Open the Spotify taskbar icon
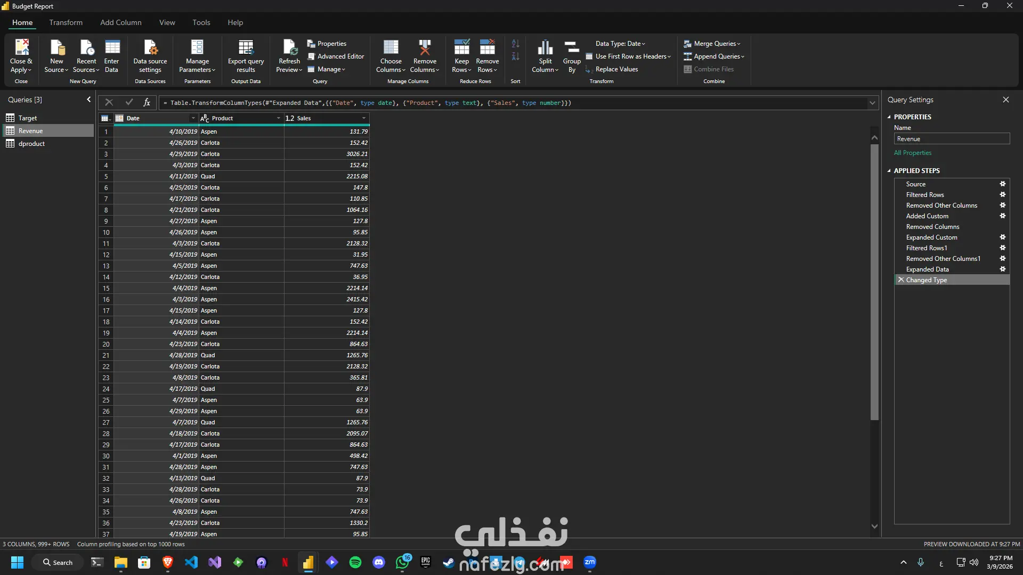 pos(355,562)
